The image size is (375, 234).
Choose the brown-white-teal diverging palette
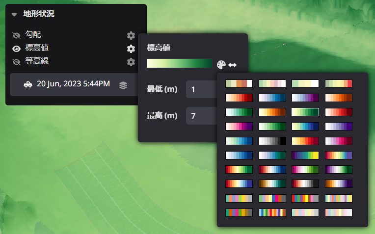point(272,184)
